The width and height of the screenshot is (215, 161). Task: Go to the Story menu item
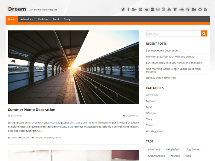click(67, 19)
